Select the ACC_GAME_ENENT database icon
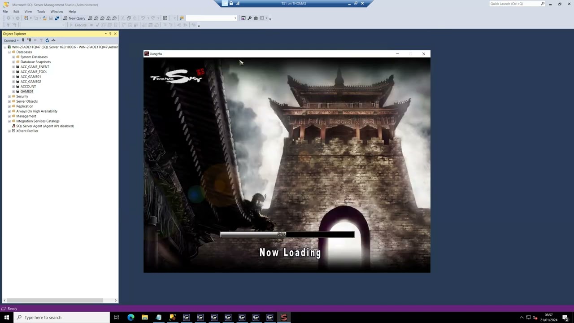 pyautogui.click(x=18, y=67)
